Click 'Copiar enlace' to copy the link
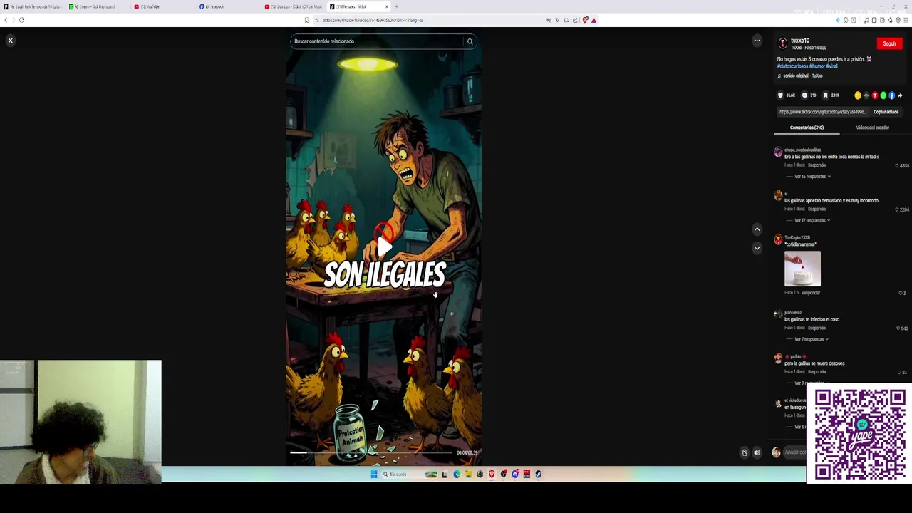 (x=886, y=112)
